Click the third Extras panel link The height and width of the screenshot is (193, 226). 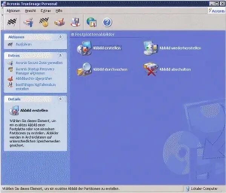coord(34,79)
